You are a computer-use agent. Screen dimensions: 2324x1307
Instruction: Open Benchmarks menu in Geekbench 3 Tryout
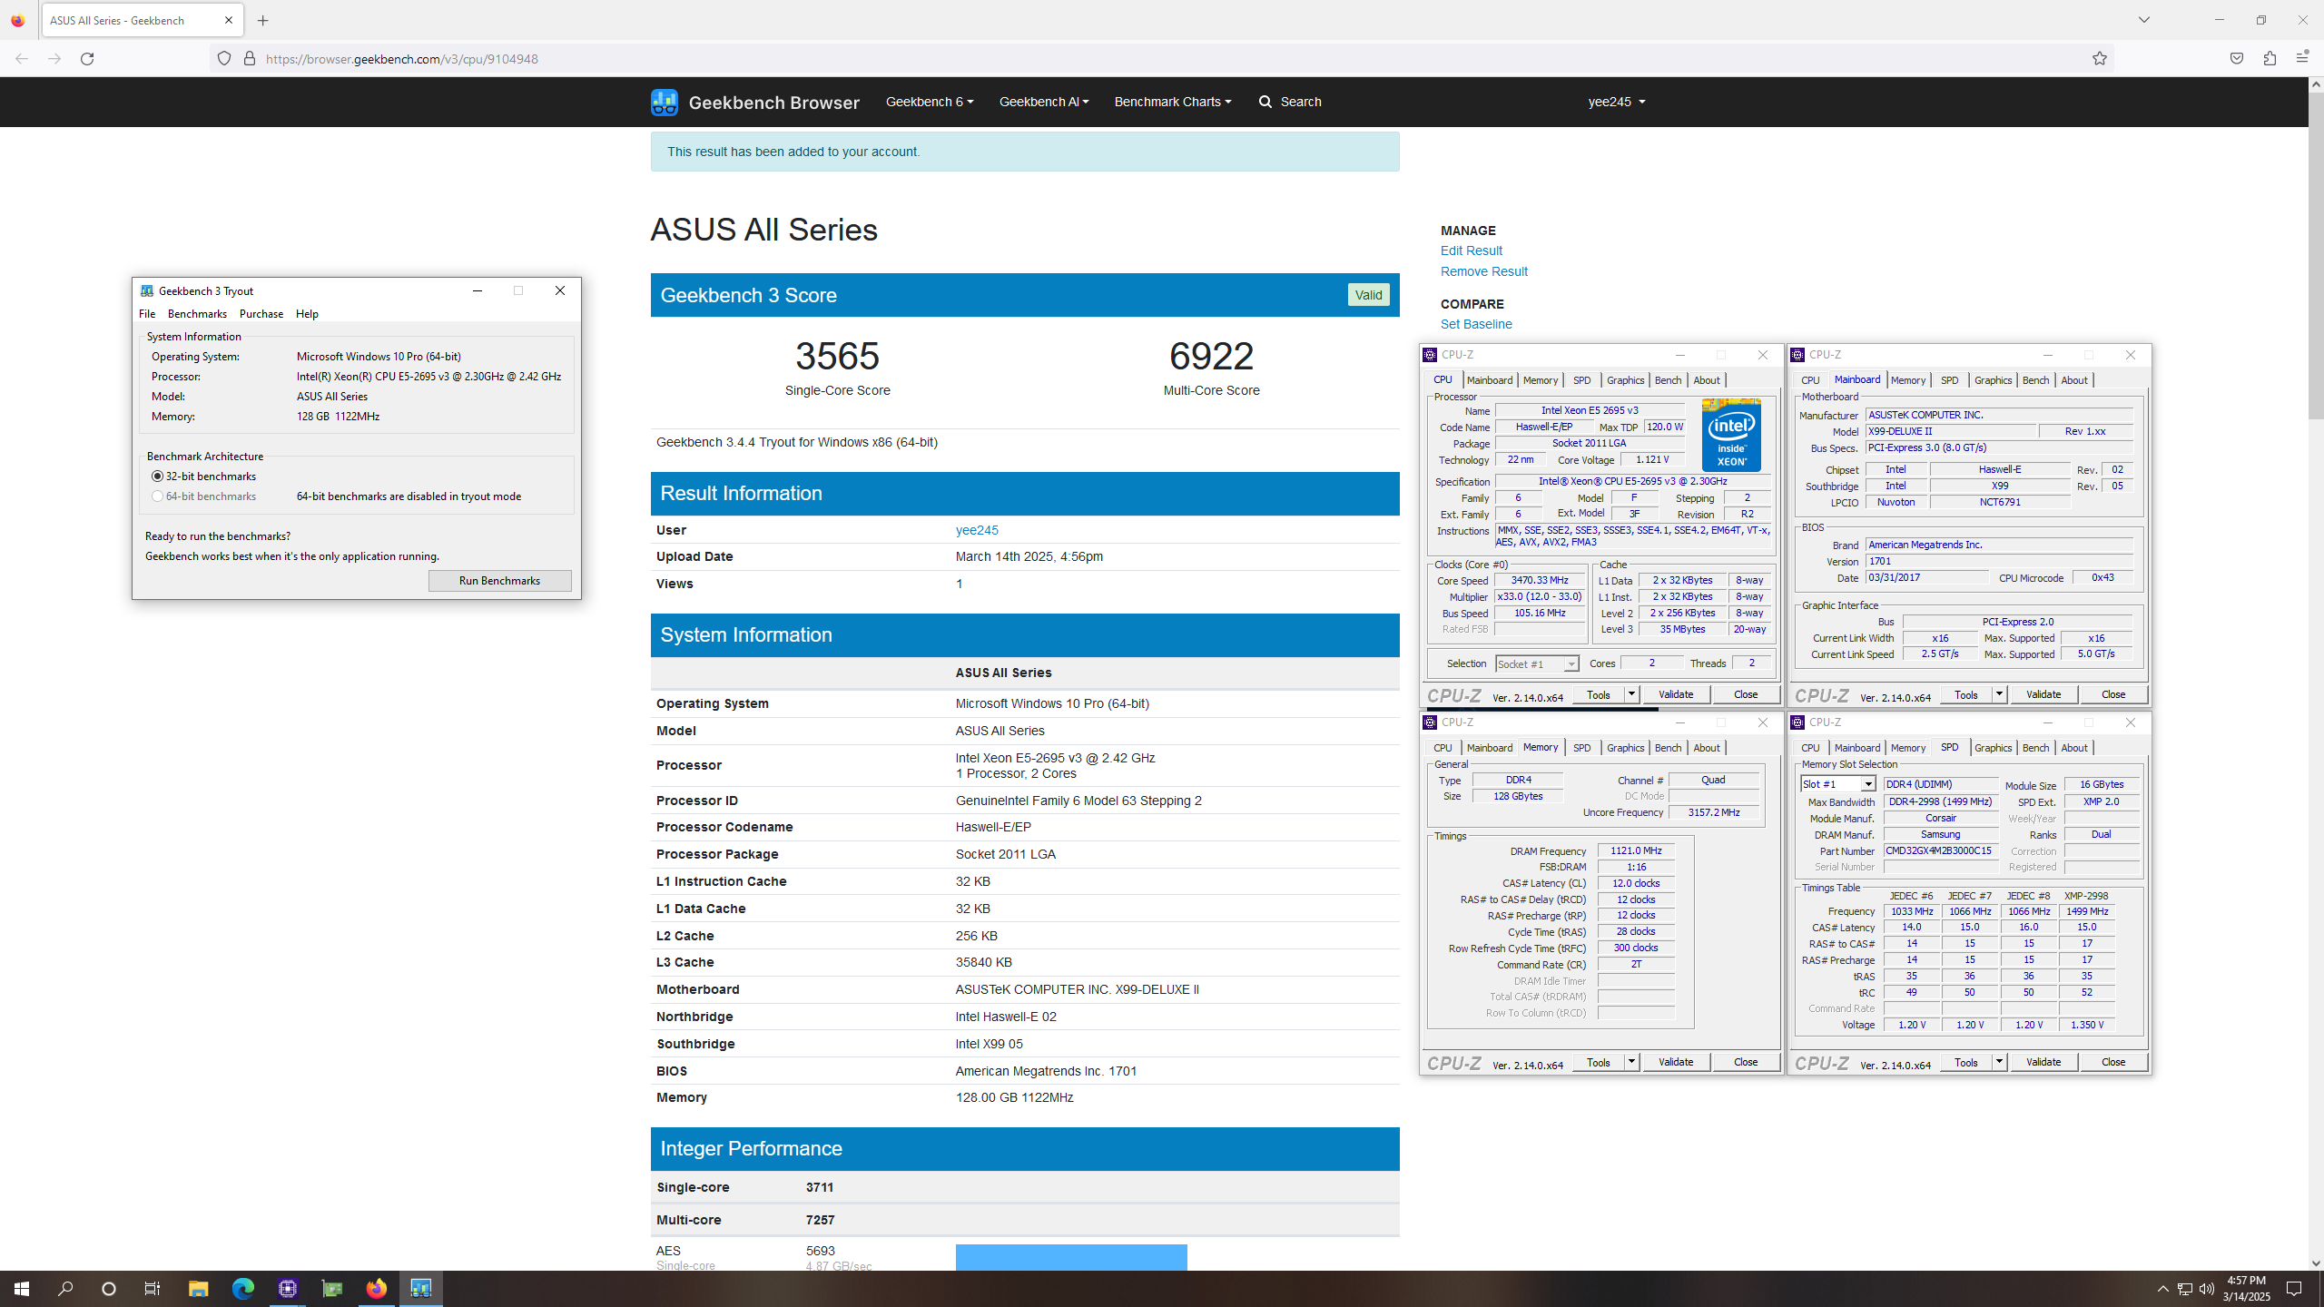[x=197, y=314]
